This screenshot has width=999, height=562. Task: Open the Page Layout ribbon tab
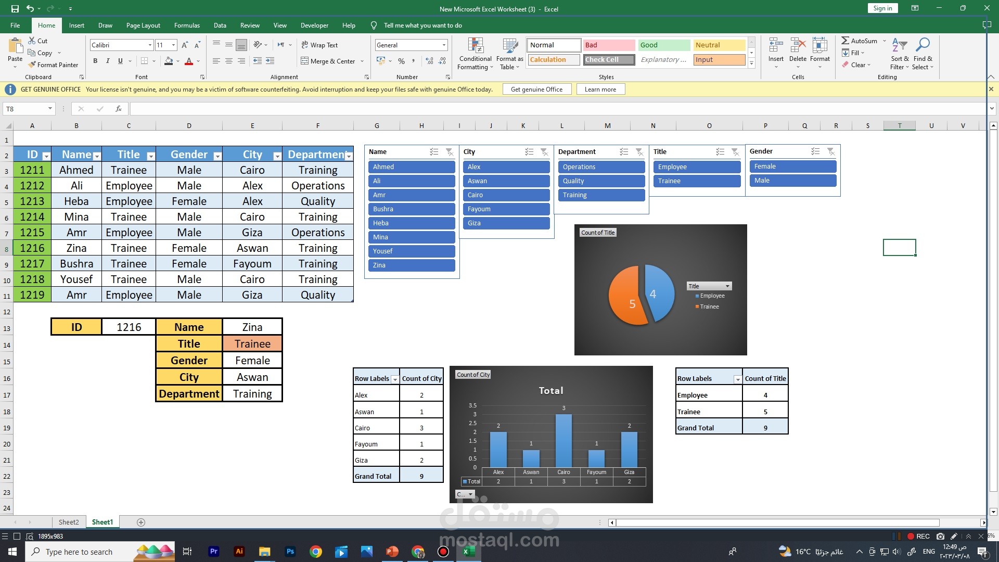click(143, 25)
